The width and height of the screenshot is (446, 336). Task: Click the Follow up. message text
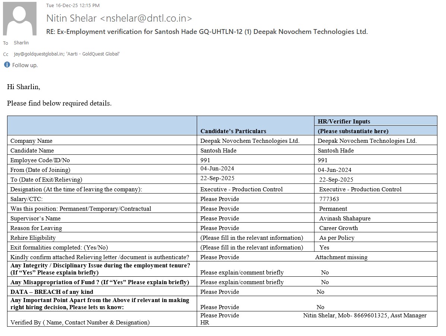[x=25, y=65]
